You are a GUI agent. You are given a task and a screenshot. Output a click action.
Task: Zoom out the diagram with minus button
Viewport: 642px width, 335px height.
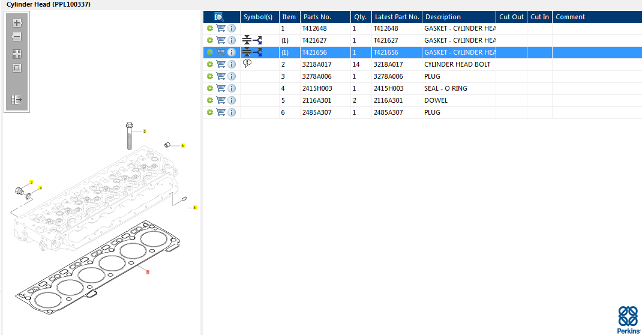click(x=17, y=37)
